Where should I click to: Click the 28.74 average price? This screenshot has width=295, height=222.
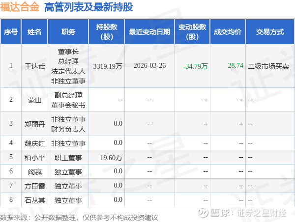click(x=236, y=65)
